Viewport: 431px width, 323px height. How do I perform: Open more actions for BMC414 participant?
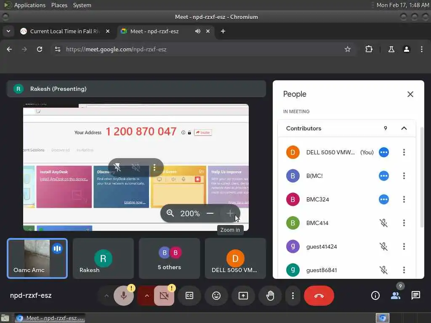coord(404,223)
